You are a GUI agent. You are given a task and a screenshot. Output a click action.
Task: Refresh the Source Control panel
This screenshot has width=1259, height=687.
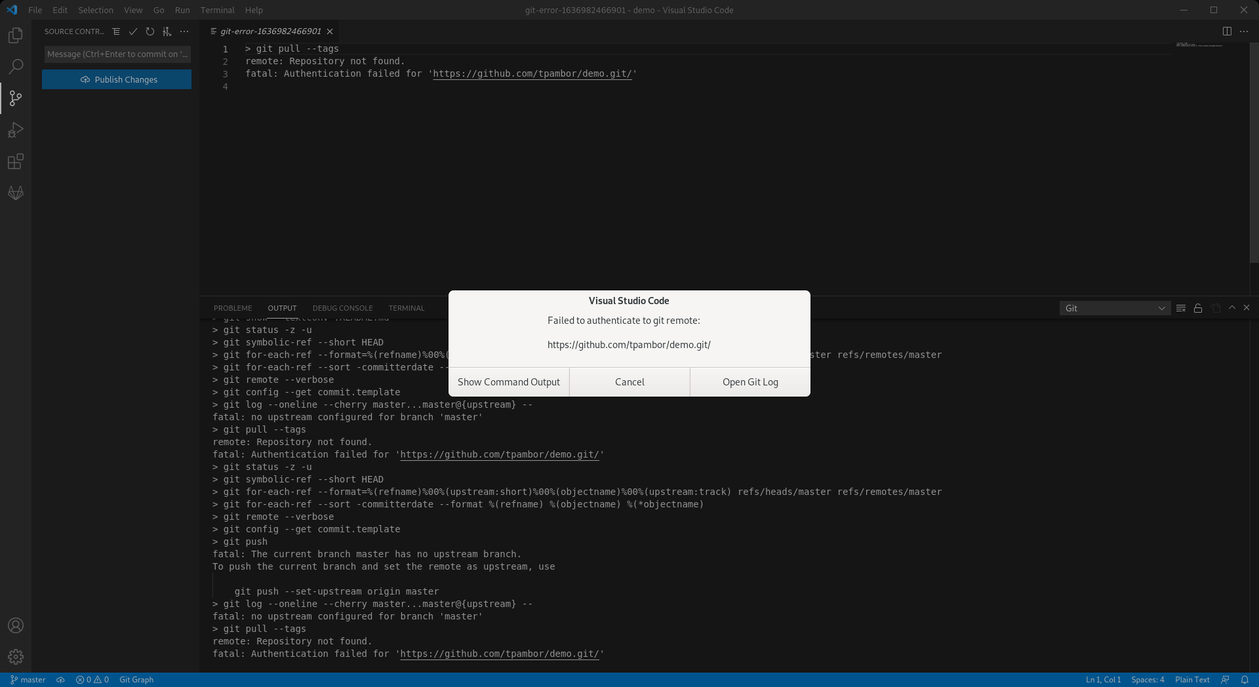(x=150, y=31)
